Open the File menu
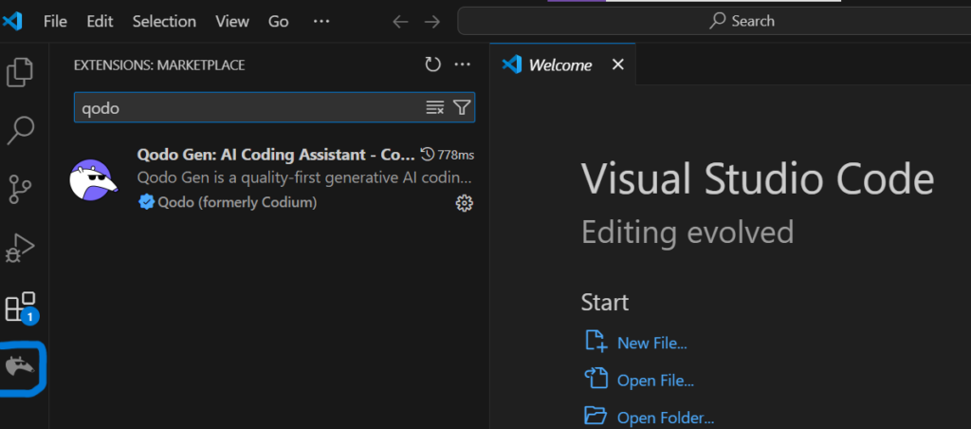Screen dimensions: 971x429 [x=55, y=21]
